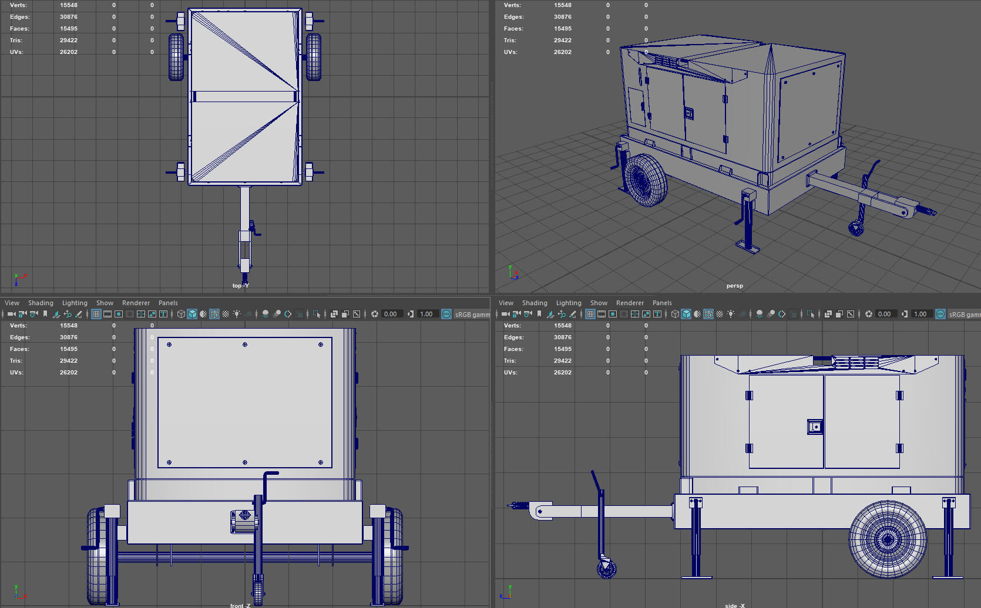Screen dimensions: 981x608
Task: Click View Transform ON button in side panel
Action: click(940, 314)
